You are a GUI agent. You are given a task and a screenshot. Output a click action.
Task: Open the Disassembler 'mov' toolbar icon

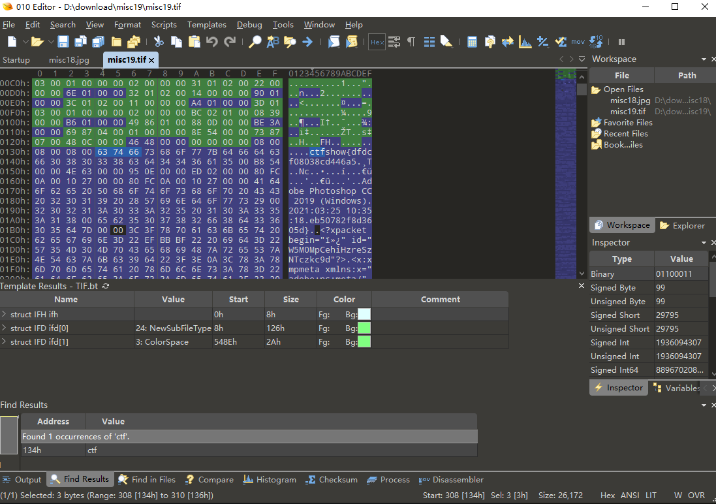click(x=578, y=42)
